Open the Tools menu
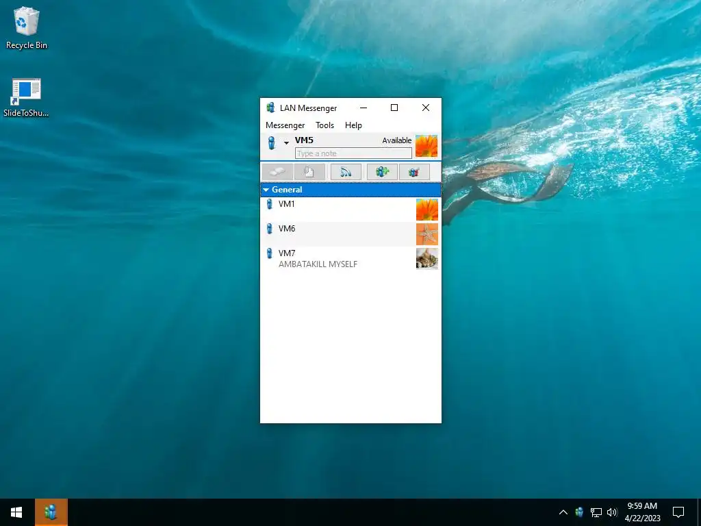701x526 pixels. 324,125
